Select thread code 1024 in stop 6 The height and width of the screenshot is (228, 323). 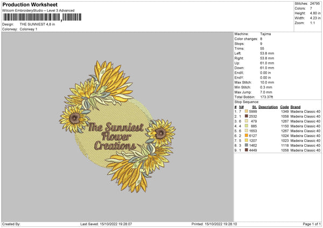pos(285,136)
